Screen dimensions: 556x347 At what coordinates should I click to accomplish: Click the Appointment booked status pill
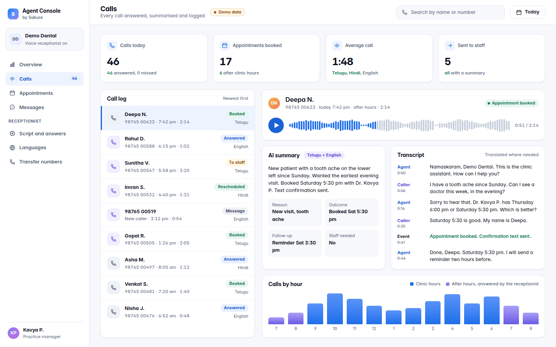coord(511,103)
